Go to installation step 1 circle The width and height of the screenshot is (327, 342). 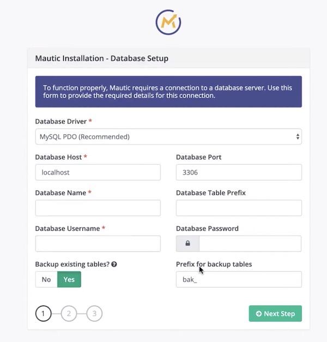tap(43, 314)
